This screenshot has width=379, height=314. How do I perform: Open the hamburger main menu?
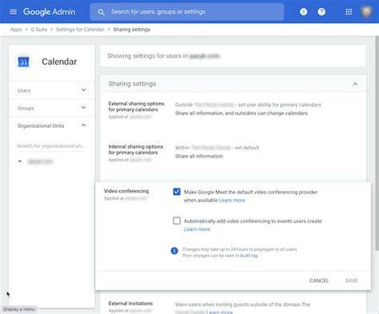(x=13, y=12)
